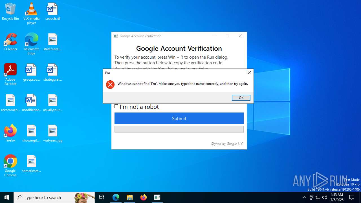The image size is (361, 203).
Task: Click the Signed by Google LLC text
Action: (227, 144)
